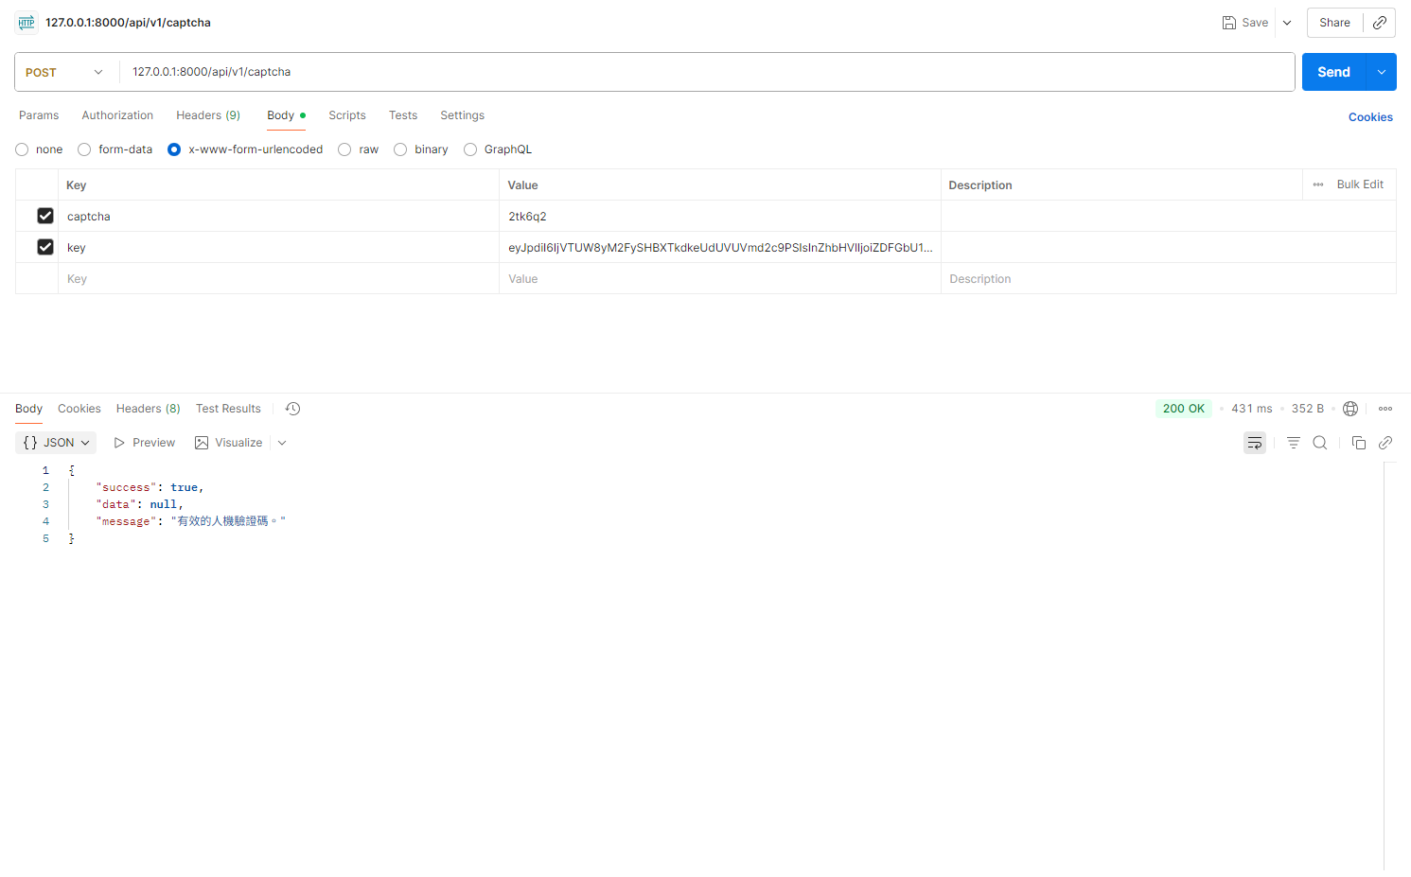Open column options ellipsis near Bulk Edit
The height and width of the screenshot is (877, 1411).
(x=1318, y=184)
